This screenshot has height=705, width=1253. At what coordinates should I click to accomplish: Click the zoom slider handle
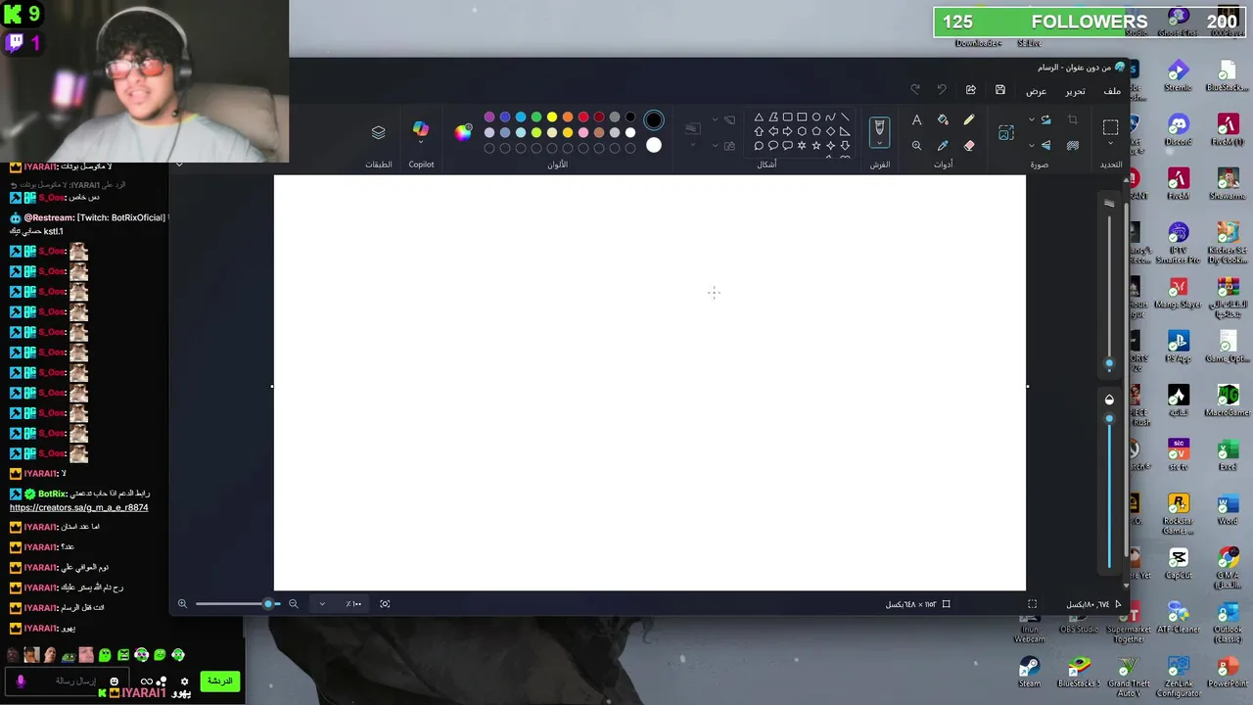click(268, 604)
